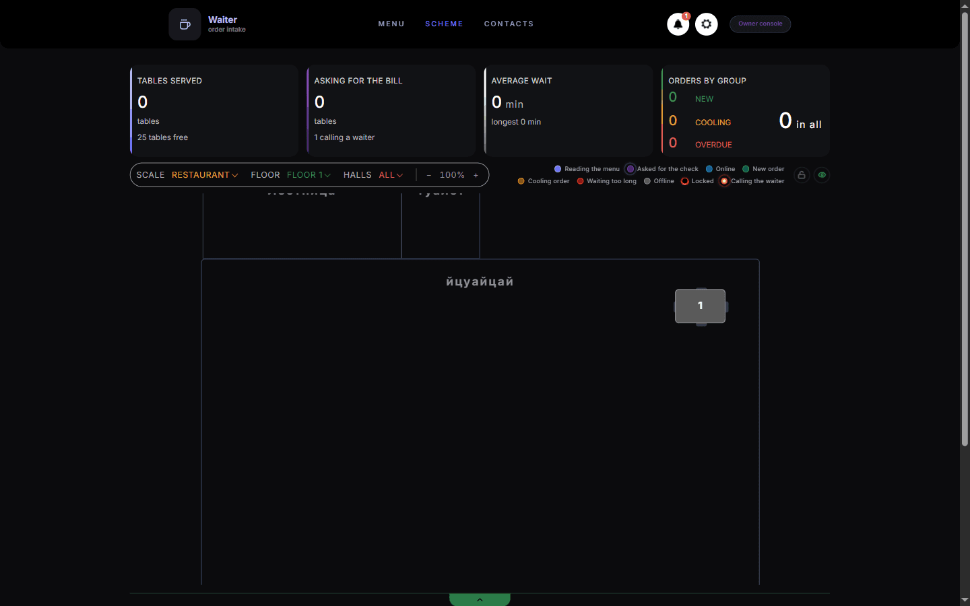
Task: Toggle the green eye visibility icon
Action: pos(822,175)
